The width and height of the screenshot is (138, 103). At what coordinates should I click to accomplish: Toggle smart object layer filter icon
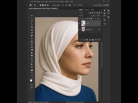tap(99, 13)
